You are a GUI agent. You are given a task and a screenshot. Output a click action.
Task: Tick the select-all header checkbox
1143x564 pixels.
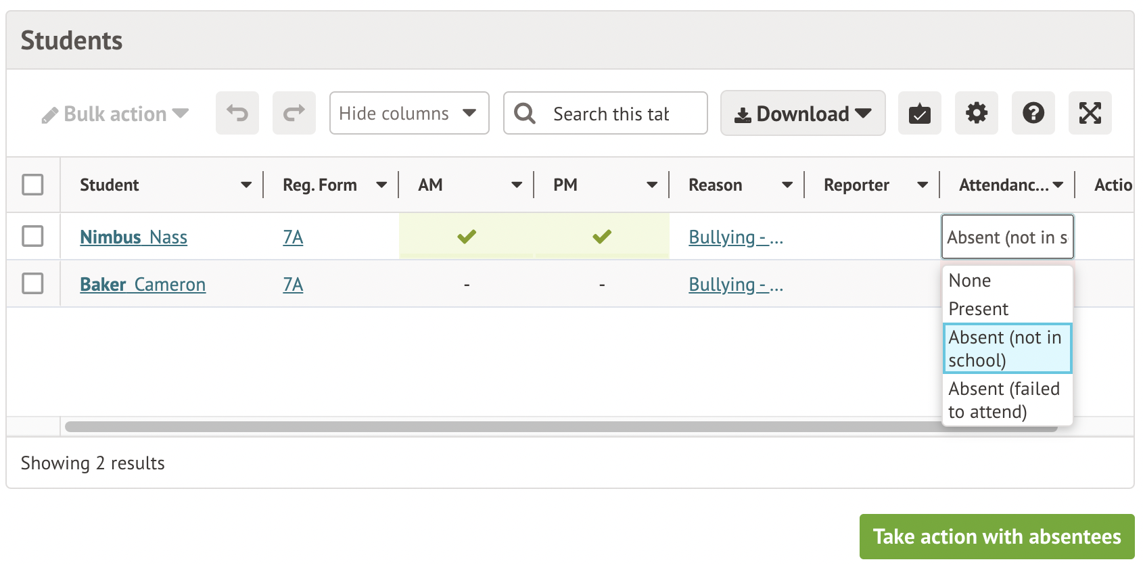pos(32,185)
